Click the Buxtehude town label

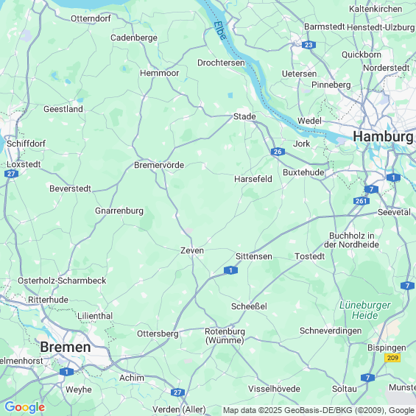303,172
